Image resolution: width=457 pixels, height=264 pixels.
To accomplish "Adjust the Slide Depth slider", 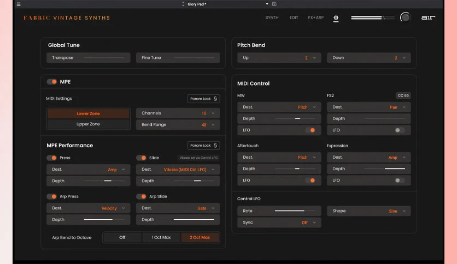I will [x=194, y=181].
